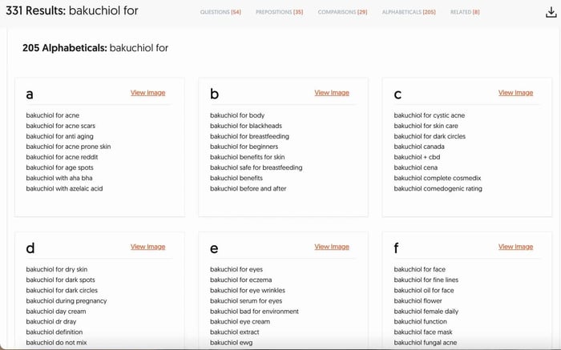The width and height of the screenshot is (561, 350).
Task: View Image for letter a card
Action: coord(147,93)
